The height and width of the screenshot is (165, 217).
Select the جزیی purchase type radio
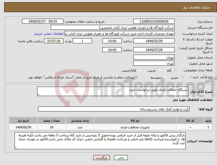(183, 77)
